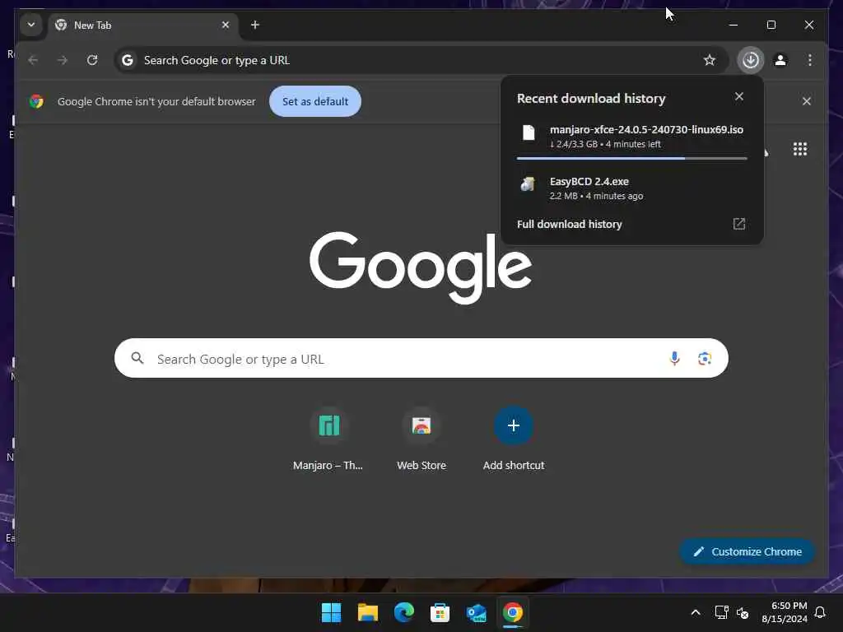Close the Recent download history popup

[x=739, y=96]
